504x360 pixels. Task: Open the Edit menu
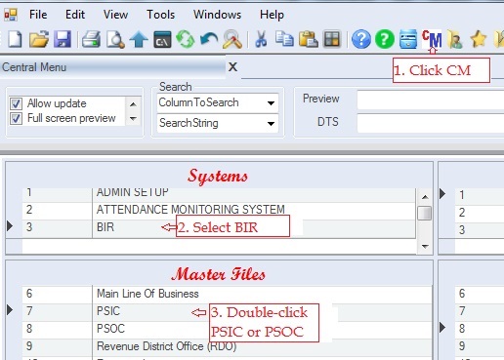(75, 15)
